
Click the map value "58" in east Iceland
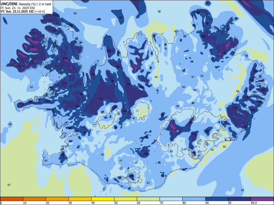238,91
